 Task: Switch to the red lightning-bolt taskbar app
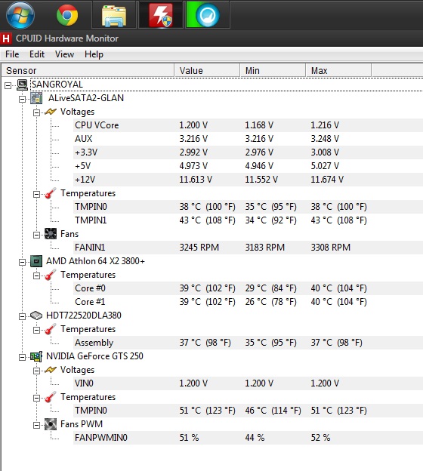coord(161,15)
